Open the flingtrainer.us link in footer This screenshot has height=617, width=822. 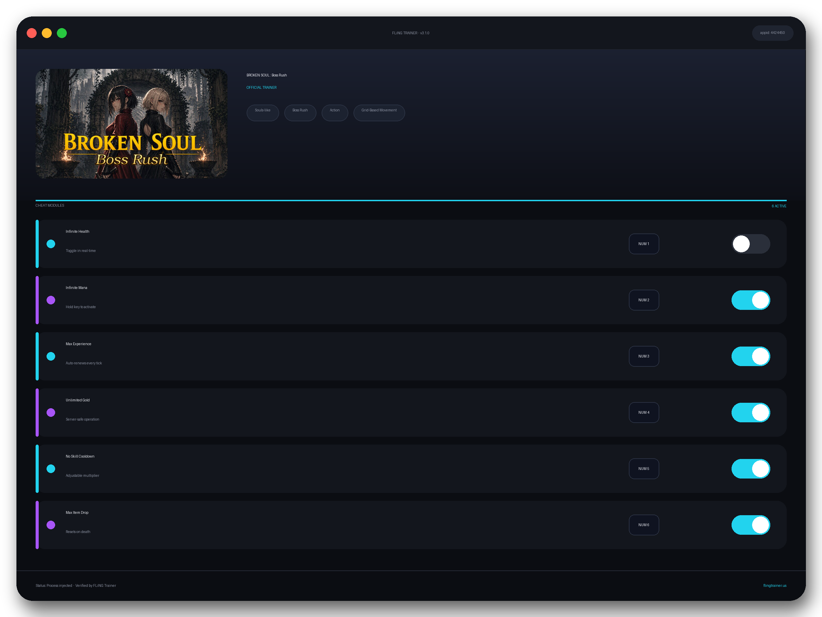tap(774, 585)
